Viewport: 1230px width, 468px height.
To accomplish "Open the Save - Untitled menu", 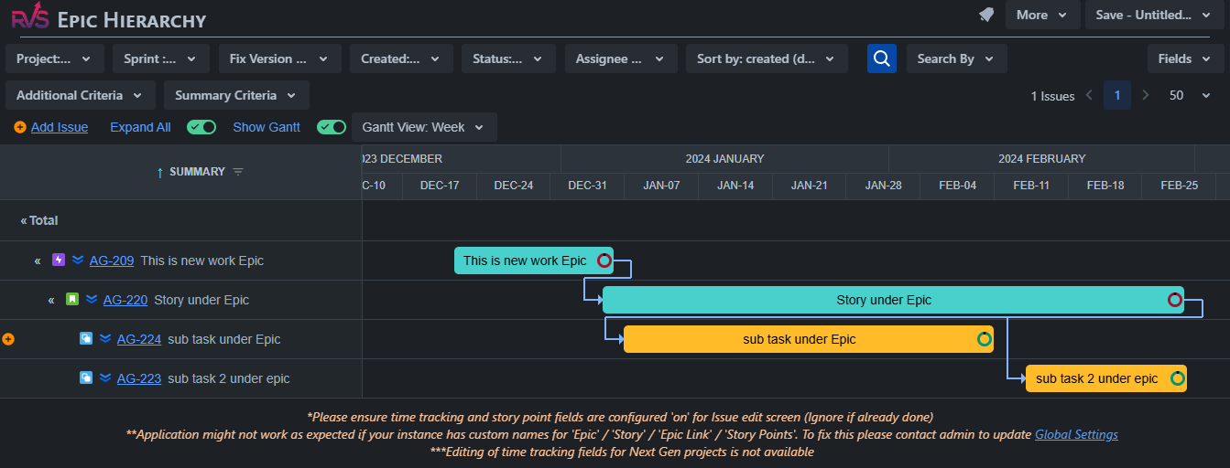I will point(1151,15).
